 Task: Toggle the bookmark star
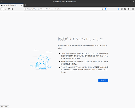[105, 9]
